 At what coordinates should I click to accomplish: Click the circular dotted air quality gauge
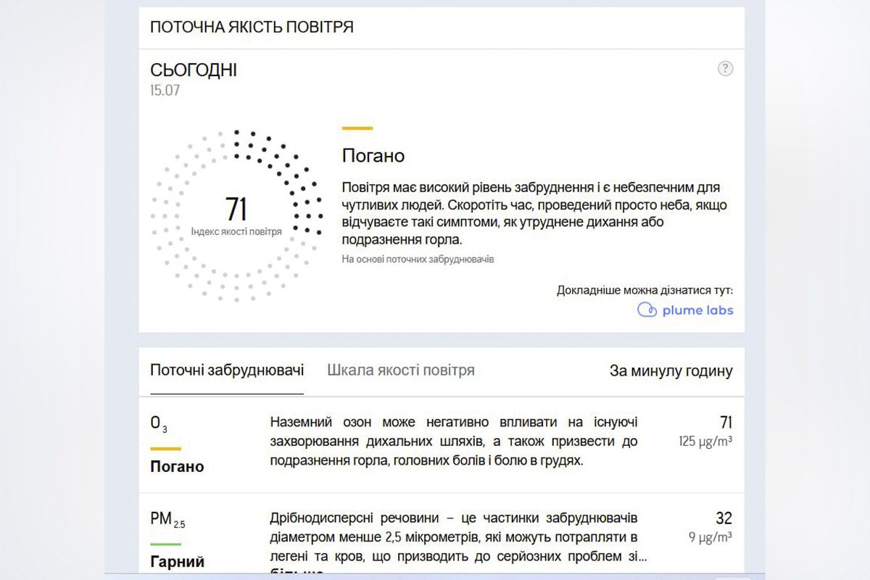pos(236,215)
